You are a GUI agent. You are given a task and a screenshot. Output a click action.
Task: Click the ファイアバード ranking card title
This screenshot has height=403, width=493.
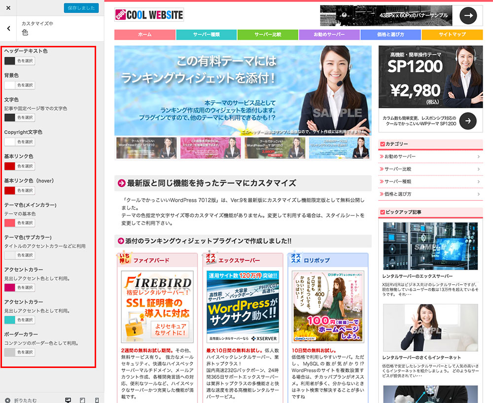point(151,260)
